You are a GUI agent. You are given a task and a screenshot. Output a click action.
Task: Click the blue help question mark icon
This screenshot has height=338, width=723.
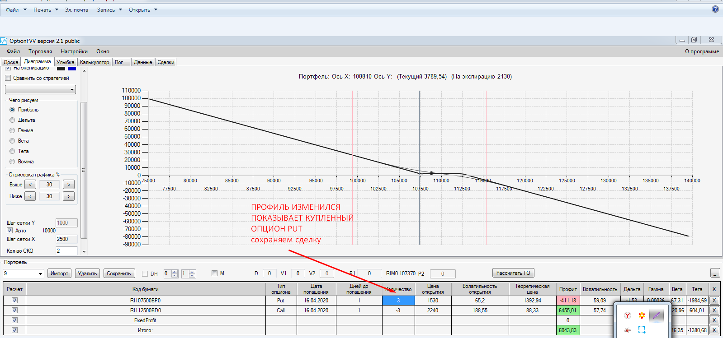[x=715, y=9]
